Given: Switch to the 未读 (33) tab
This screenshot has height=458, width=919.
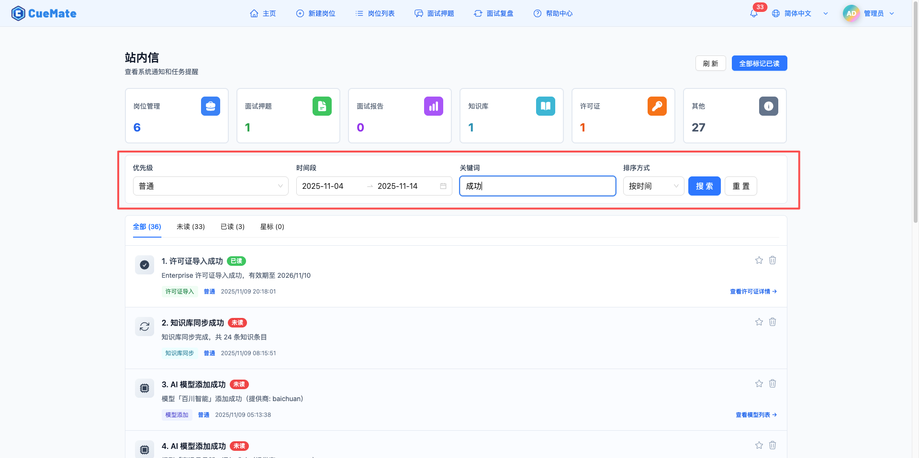Looking at the screenshot, I should click(x=191, y=227).
